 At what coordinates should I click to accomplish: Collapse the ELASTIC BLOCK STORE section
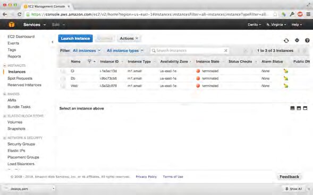tap(5, 116)
